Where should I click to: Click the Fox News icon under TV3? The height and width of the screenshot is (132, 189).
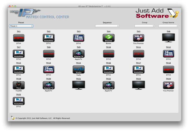point(79,38)
